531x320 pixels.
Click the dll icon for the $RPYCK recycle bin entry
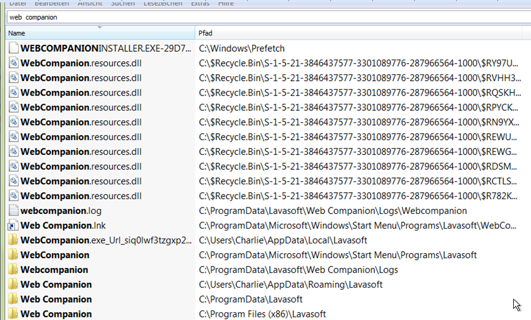click(14, 107)
